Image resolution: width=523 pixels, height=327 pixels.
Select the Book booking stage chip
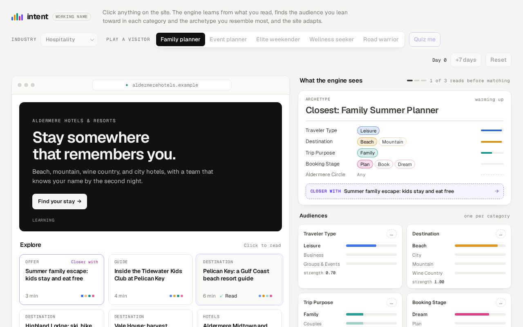[x=384, y=164]
